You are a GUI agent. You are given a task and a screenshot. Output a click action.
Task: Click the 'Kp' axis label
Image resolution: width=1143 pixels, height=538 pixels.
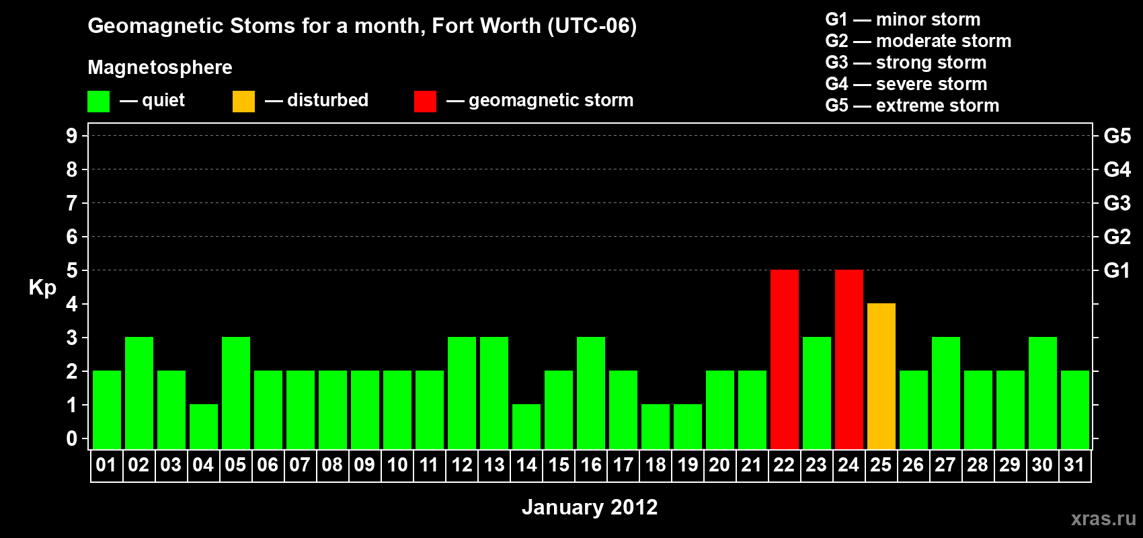[42, 288]
